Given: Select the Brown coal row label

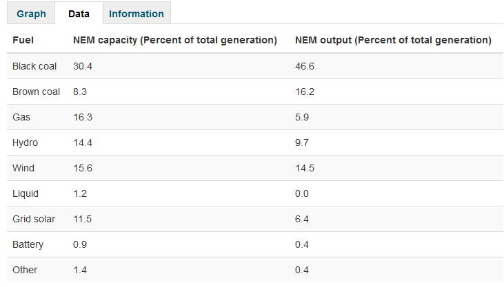Looking at the screenshot, I should pyautogui.click(x=36, y=92).
